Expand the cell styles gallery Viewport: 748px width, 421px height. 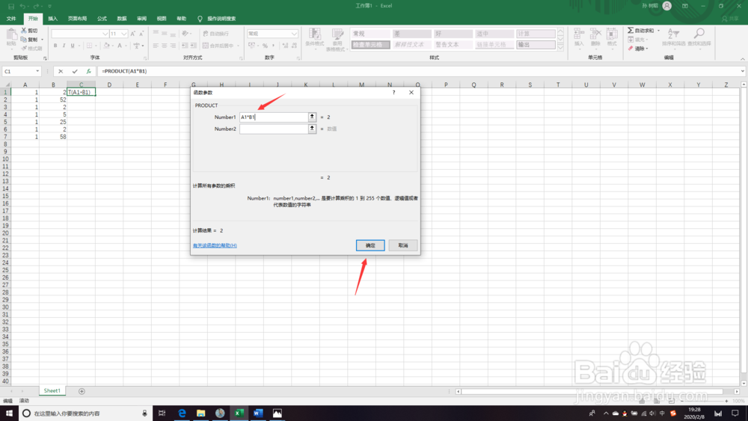(560, 47)
